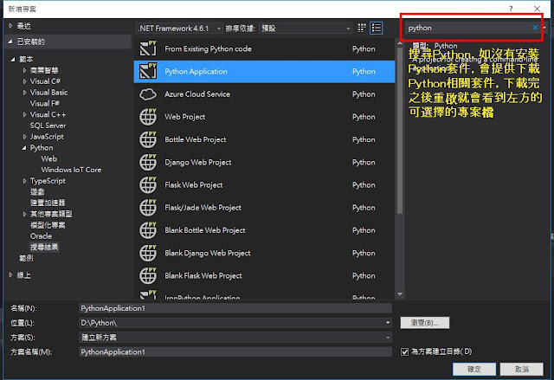
Task: Click the Django Web Project globe icon
Action: (148, 162)
